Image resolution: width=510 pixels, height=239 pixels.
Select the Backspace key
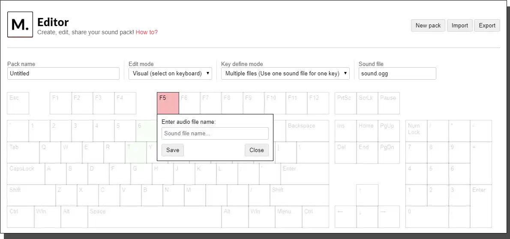(x=307, y=131)
